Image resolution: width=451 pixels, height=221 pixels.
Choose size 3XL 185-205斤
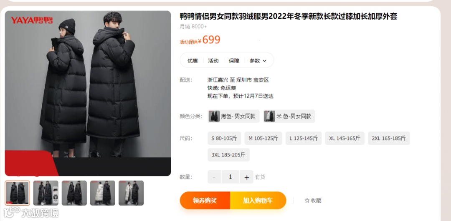tap(229, 155)
